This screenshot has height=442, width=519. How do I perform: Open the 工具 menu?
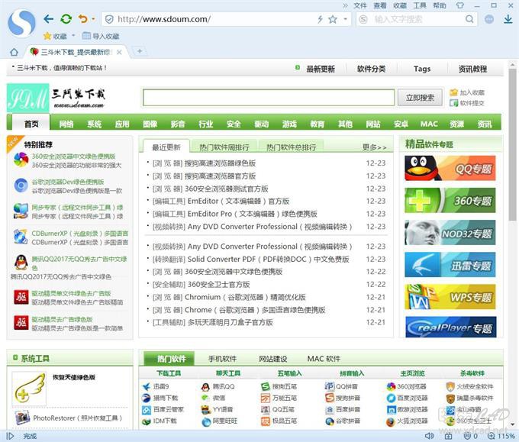pyautogui.click(x=420, y=5)
